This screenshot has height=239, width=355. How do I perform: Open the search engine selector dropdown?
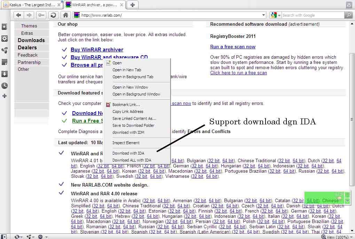279,15
